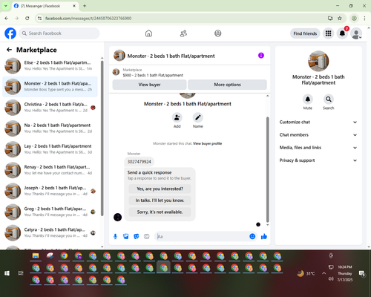The image size is (371, 297).
Task: Open the profile circle icon in top navigation
Action: click(x=218, y=33)
